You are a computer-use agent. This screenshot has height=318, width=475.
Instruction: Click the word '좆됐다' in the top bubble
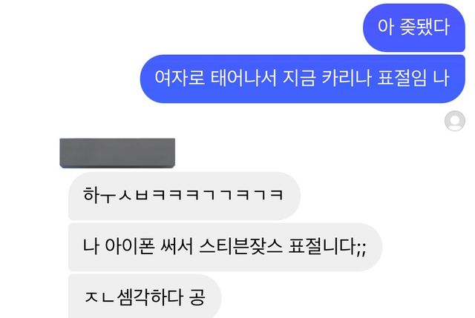point(425,27)
